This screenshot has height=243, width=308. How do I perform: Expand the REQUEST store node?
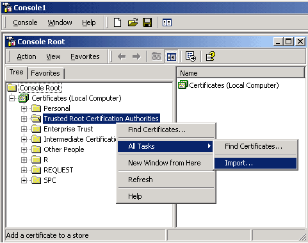(24, 170)
